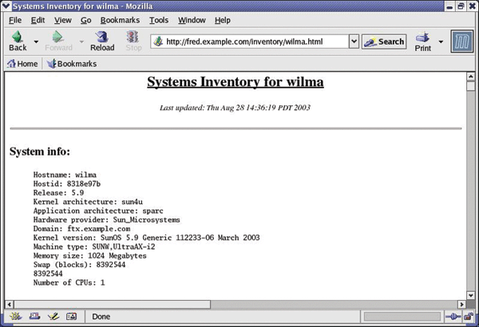479x327 pixels.
Task: Open the Navigator component in status bar
Action: [14, 317]
